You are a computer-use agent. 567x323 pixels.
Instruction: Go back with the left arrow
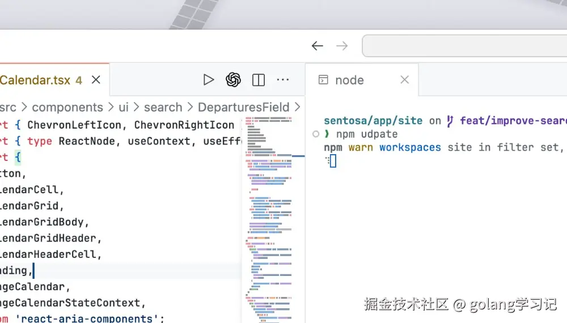click(317, 46)
